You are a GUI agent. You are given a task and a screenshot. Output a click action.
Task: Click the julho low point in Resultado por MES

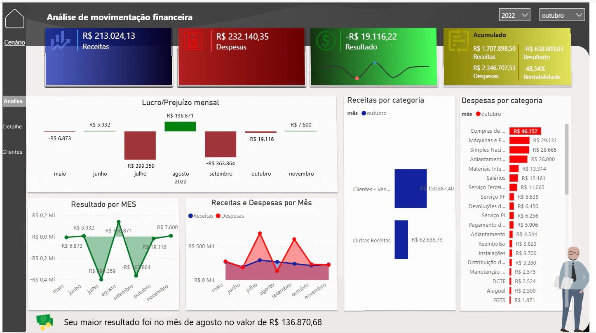point(101,279)
